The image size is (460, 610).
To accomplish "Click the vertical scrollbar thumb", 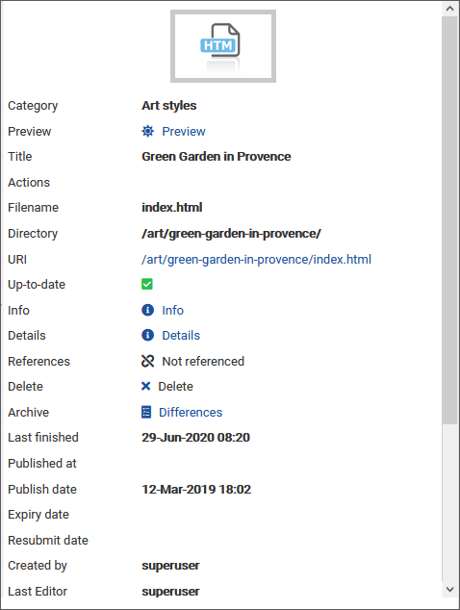I will point(449,220).
